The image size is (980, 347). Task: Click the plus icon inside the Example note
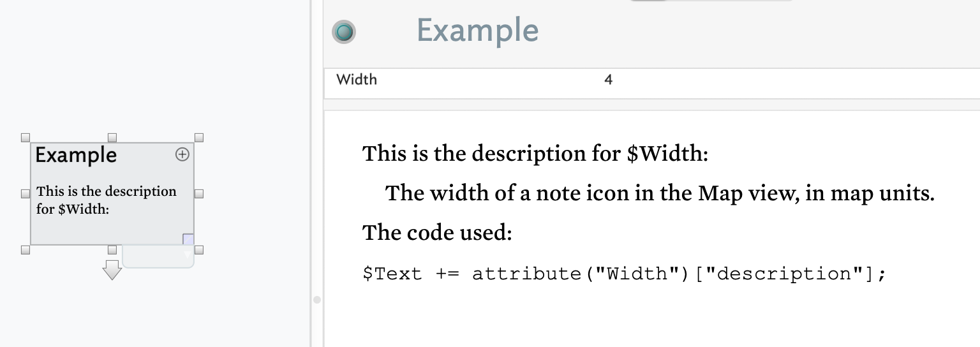182,154
